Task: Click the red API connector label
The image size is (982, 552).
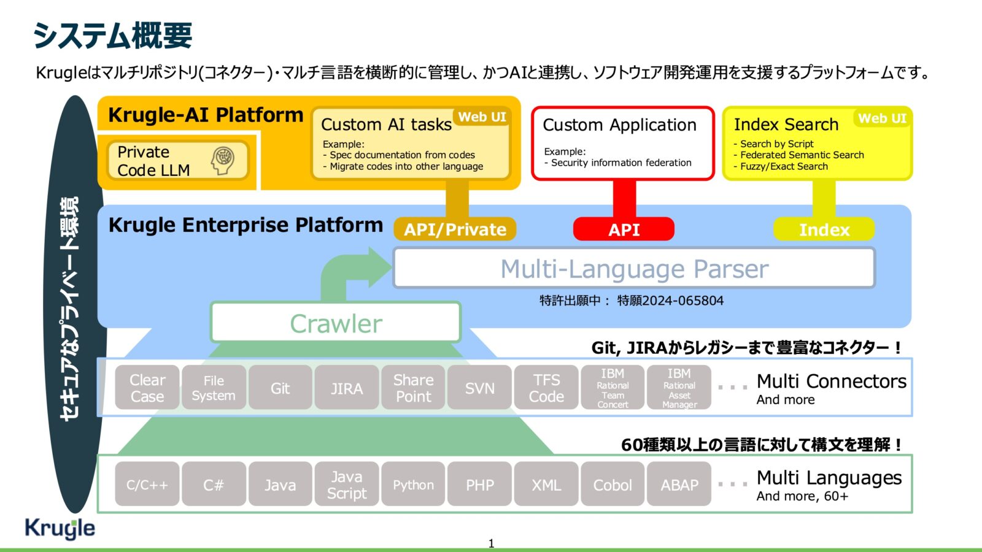Action: [624, 229]
